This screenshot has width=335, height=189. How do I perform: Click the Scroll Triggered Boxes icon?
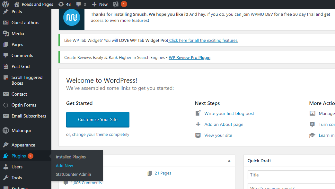coord(6,77)
